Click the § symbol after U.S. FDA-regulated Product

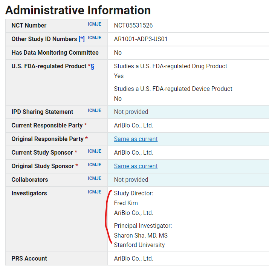click(x=92, y=66)
